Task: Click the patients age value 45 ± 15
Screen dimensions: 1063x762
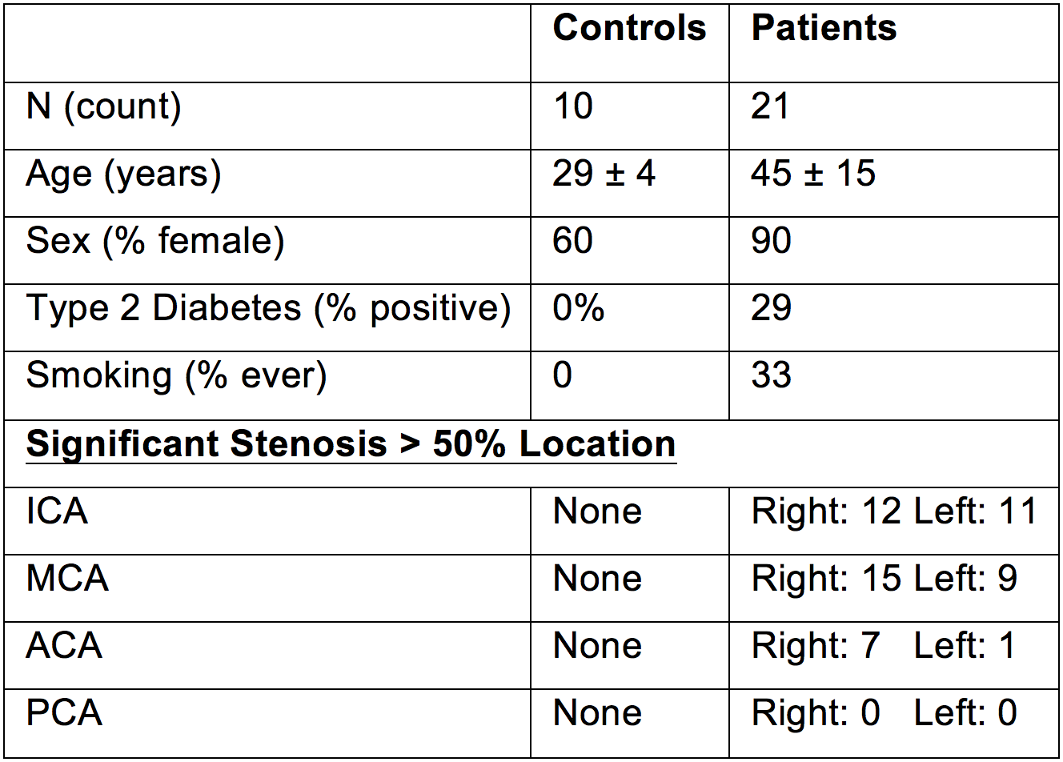Action: pyautogui.click(x=813, y=174)
